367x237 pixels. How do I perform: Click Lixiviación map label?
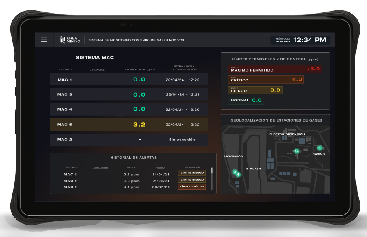[233, 156]
